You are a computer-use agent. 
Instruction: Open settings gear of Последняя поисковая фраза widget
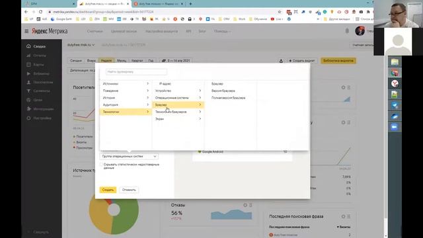tap(343, 216)
